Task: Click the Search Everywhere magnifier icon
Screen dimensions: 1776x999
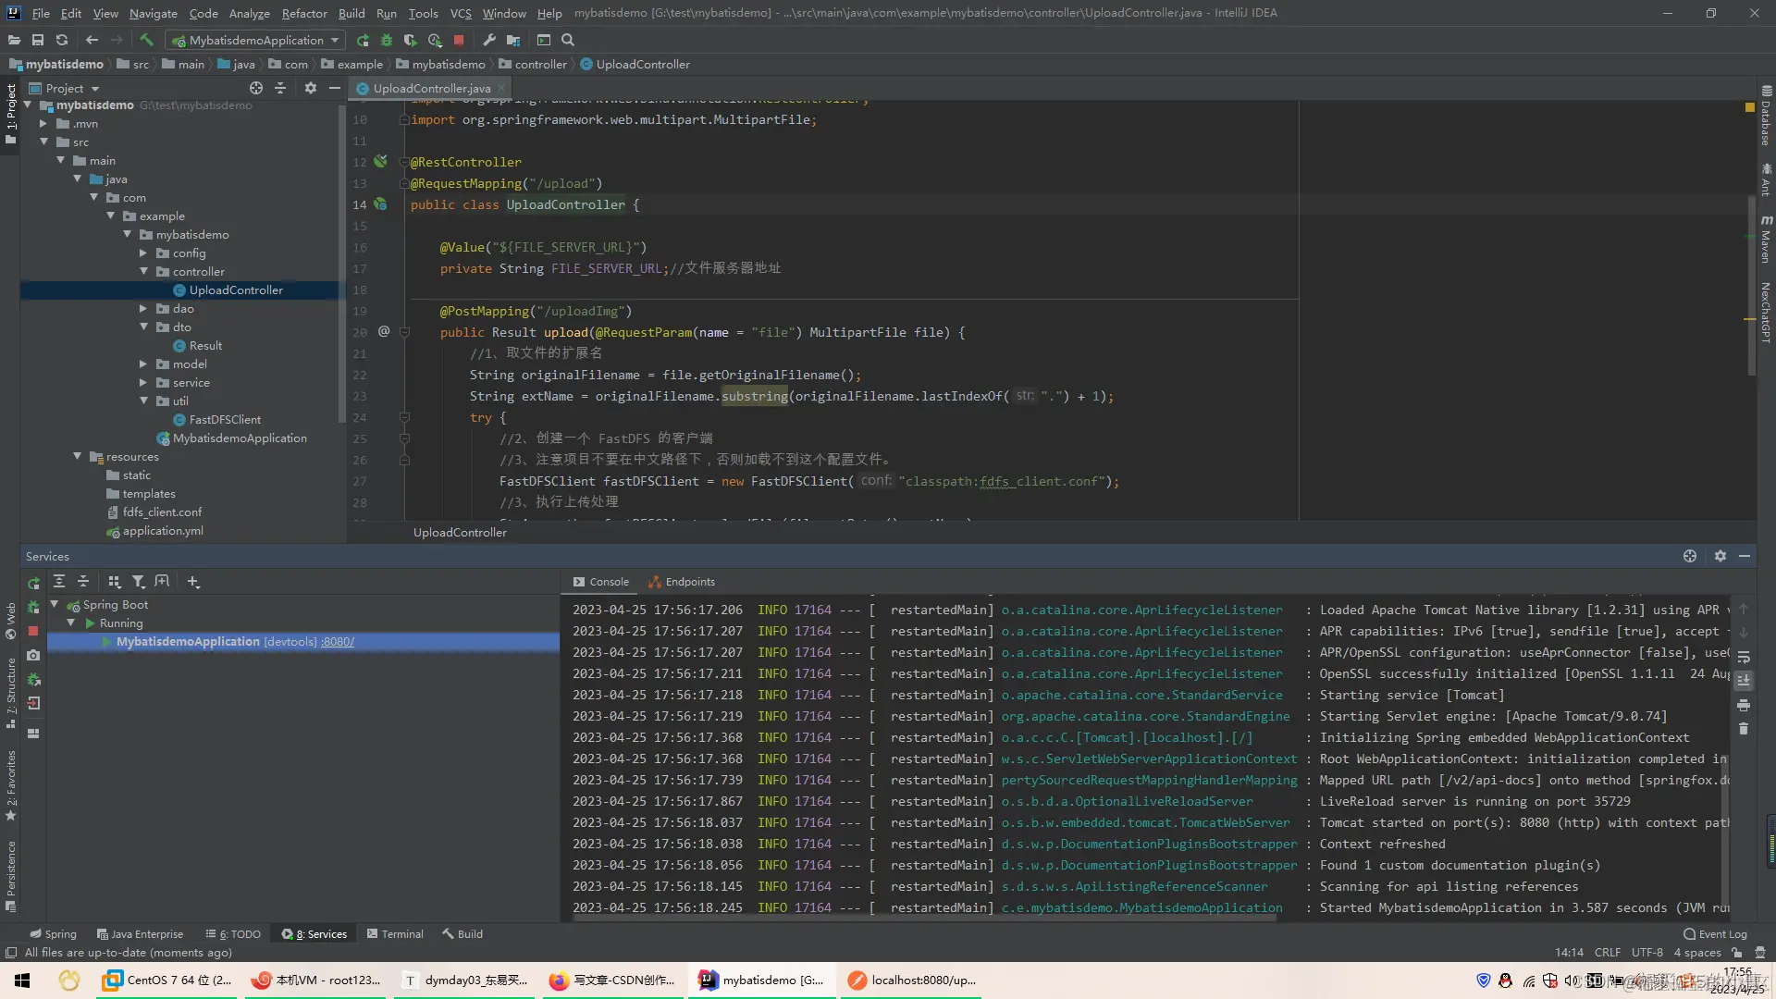Action: 568,40
